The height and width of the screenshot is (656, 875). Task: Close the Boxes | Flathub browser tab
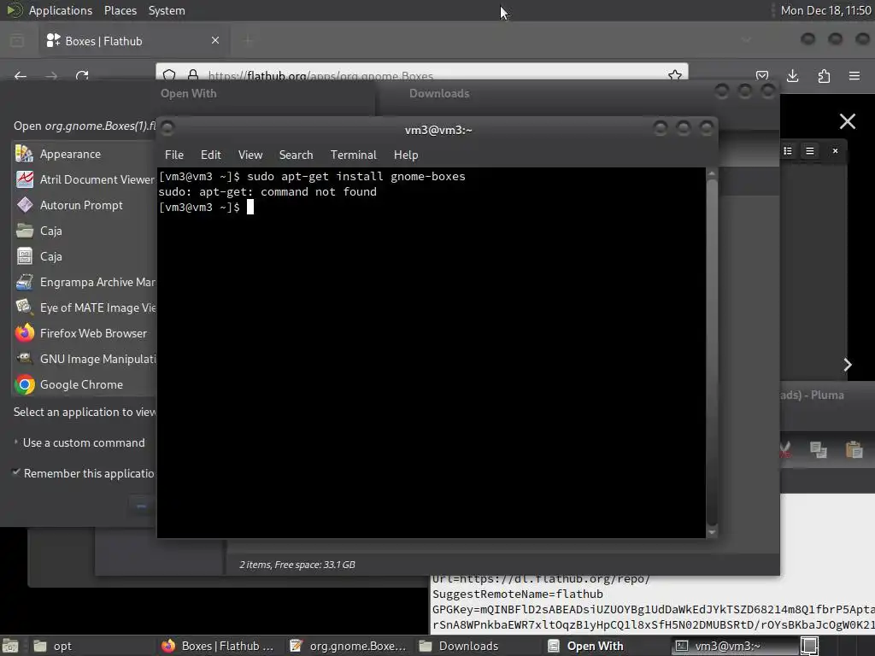pyautogui.click(x=215, y=40)
